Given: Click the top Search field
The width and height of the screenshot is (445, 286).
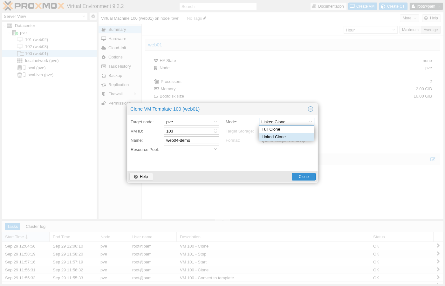Looking at the screenshot, I should pos(218,6).
